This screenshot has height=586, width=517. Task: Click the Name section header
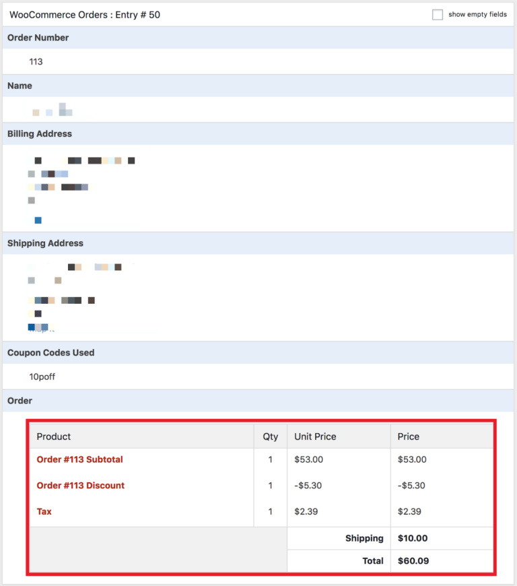click(20, 86)
